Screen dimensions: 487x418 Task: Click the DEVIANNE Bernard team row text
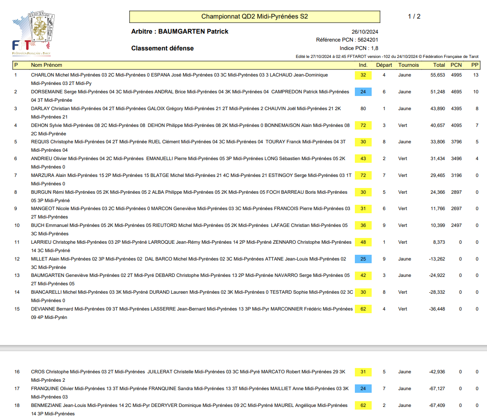tap(192, 313)
